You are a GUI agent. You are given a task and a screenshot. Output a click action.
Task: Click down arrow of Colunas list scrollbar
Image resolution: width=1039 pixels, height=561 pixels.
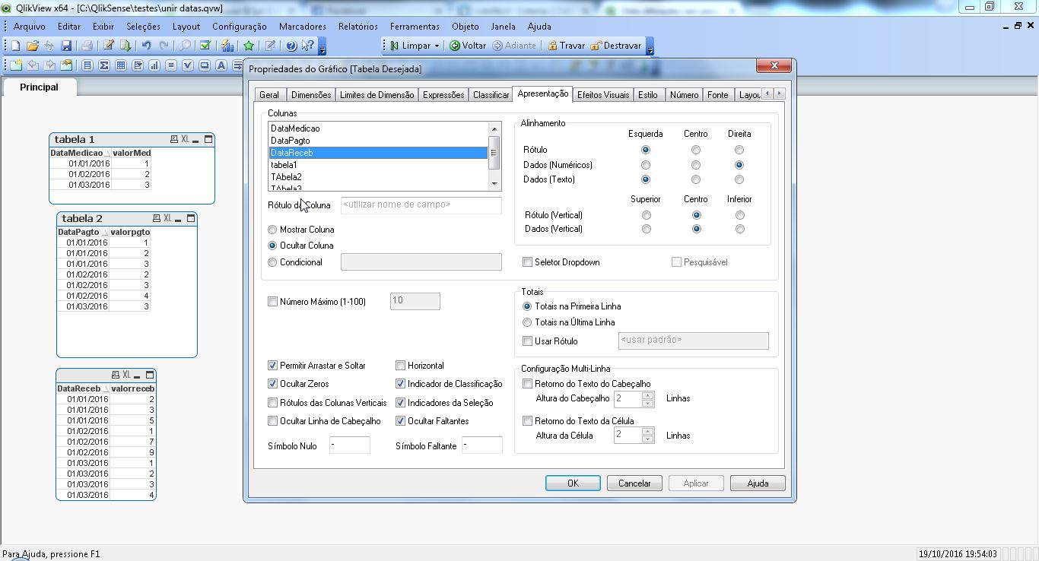(x=494, y=183)
